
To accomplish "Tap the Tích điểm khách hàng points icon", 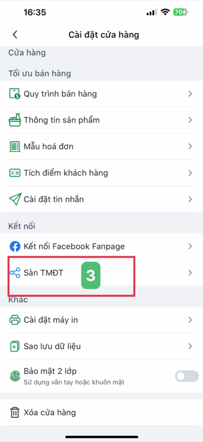I will tap(15, 173).
